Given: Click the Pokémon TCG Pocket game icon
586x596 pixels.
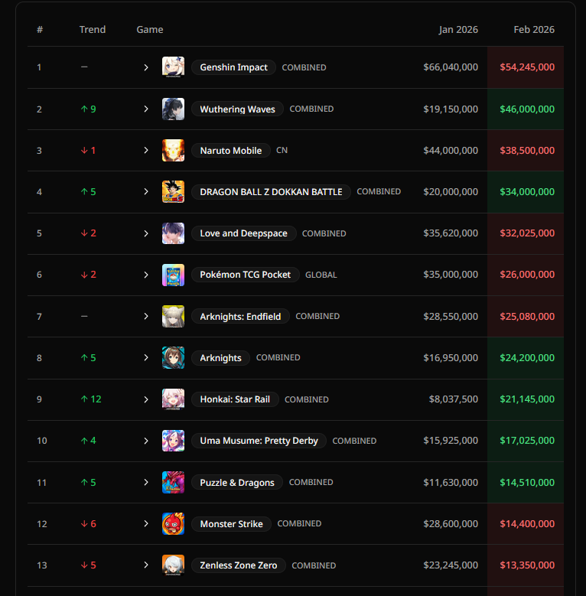Looking at the screenshot, I should (x=174, y=275).
